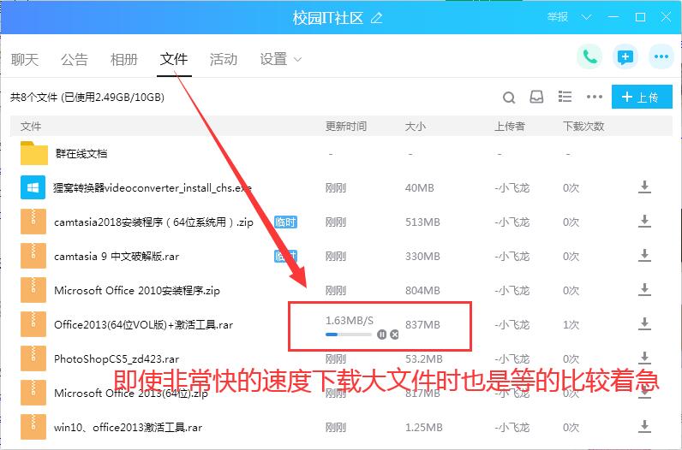Cancel the Office2013 download in progress
The width and height of the screenshot is (682, 450).
click(x=394, y=335)
